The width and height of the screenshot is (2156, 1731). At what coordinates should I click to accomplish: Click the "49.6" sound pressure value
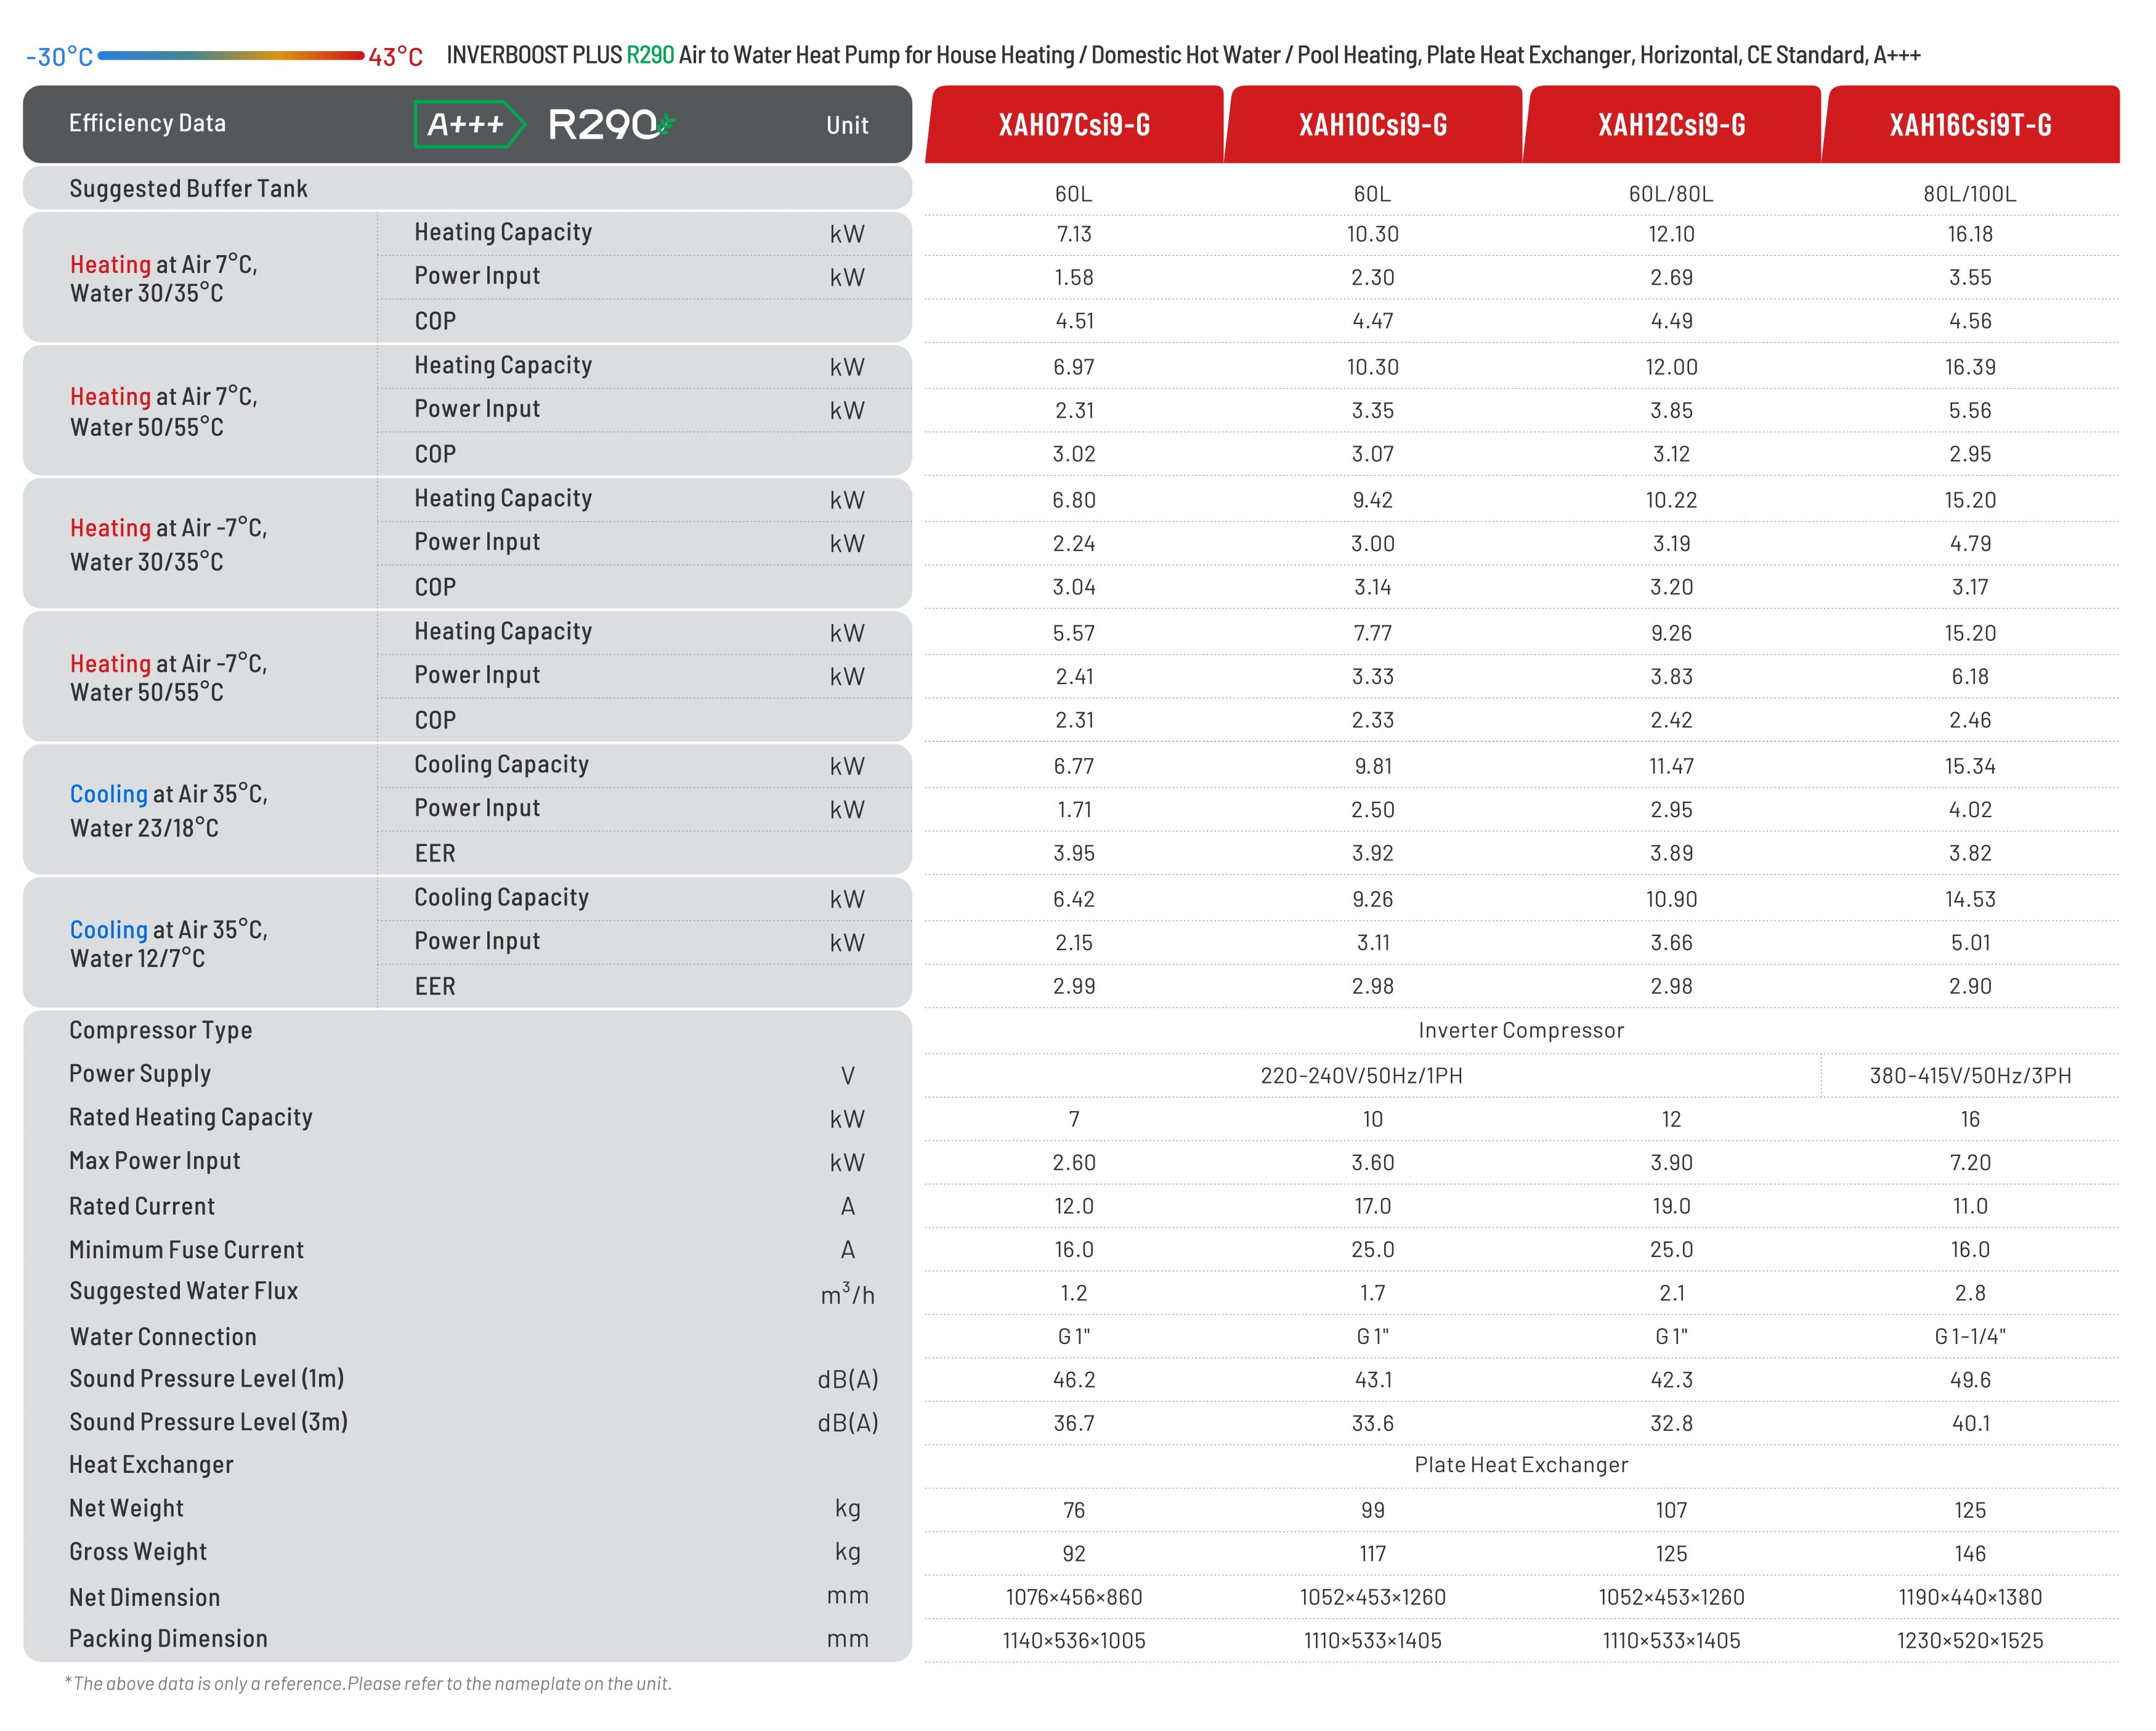click(x=1970, y=1380)
